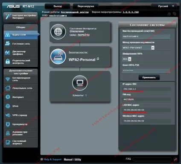Click the WPA-PSK key password field
This screenshot has width=181, height=164.
(x=146, y=71)
